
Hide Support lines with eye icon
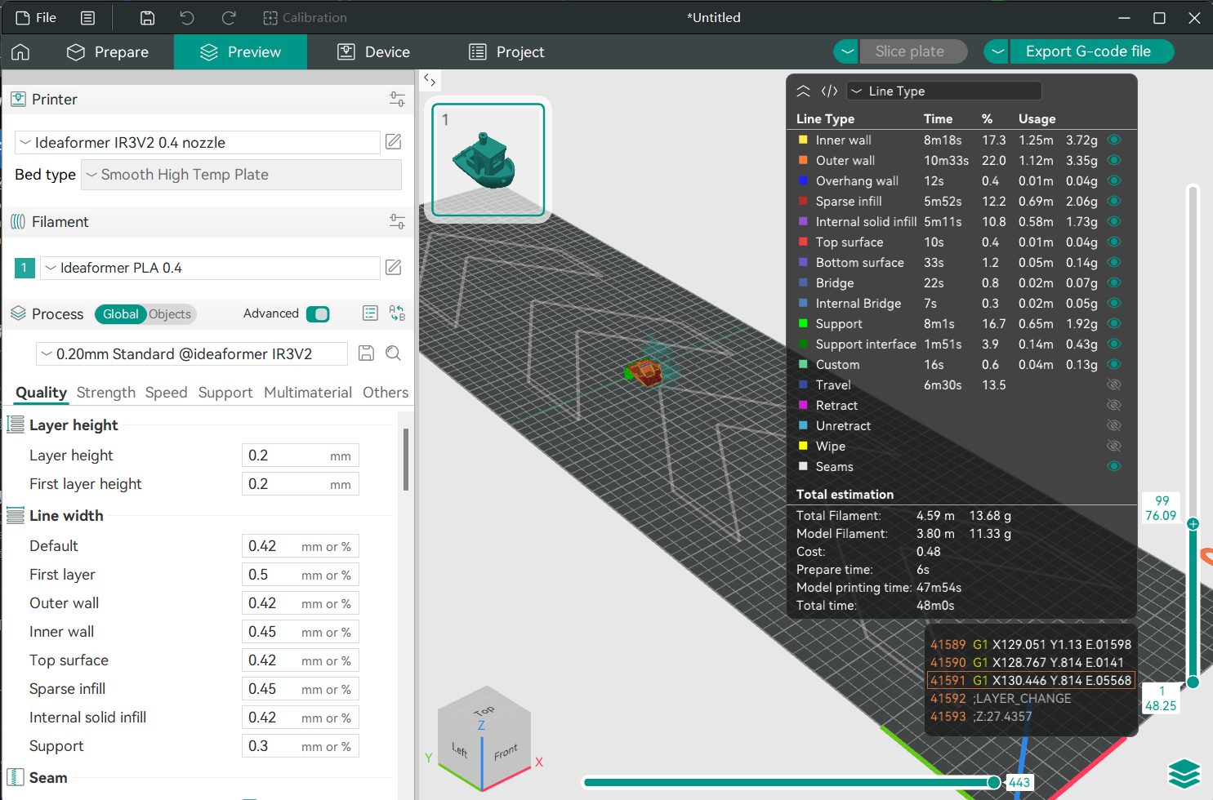[x=1114, y=323]
